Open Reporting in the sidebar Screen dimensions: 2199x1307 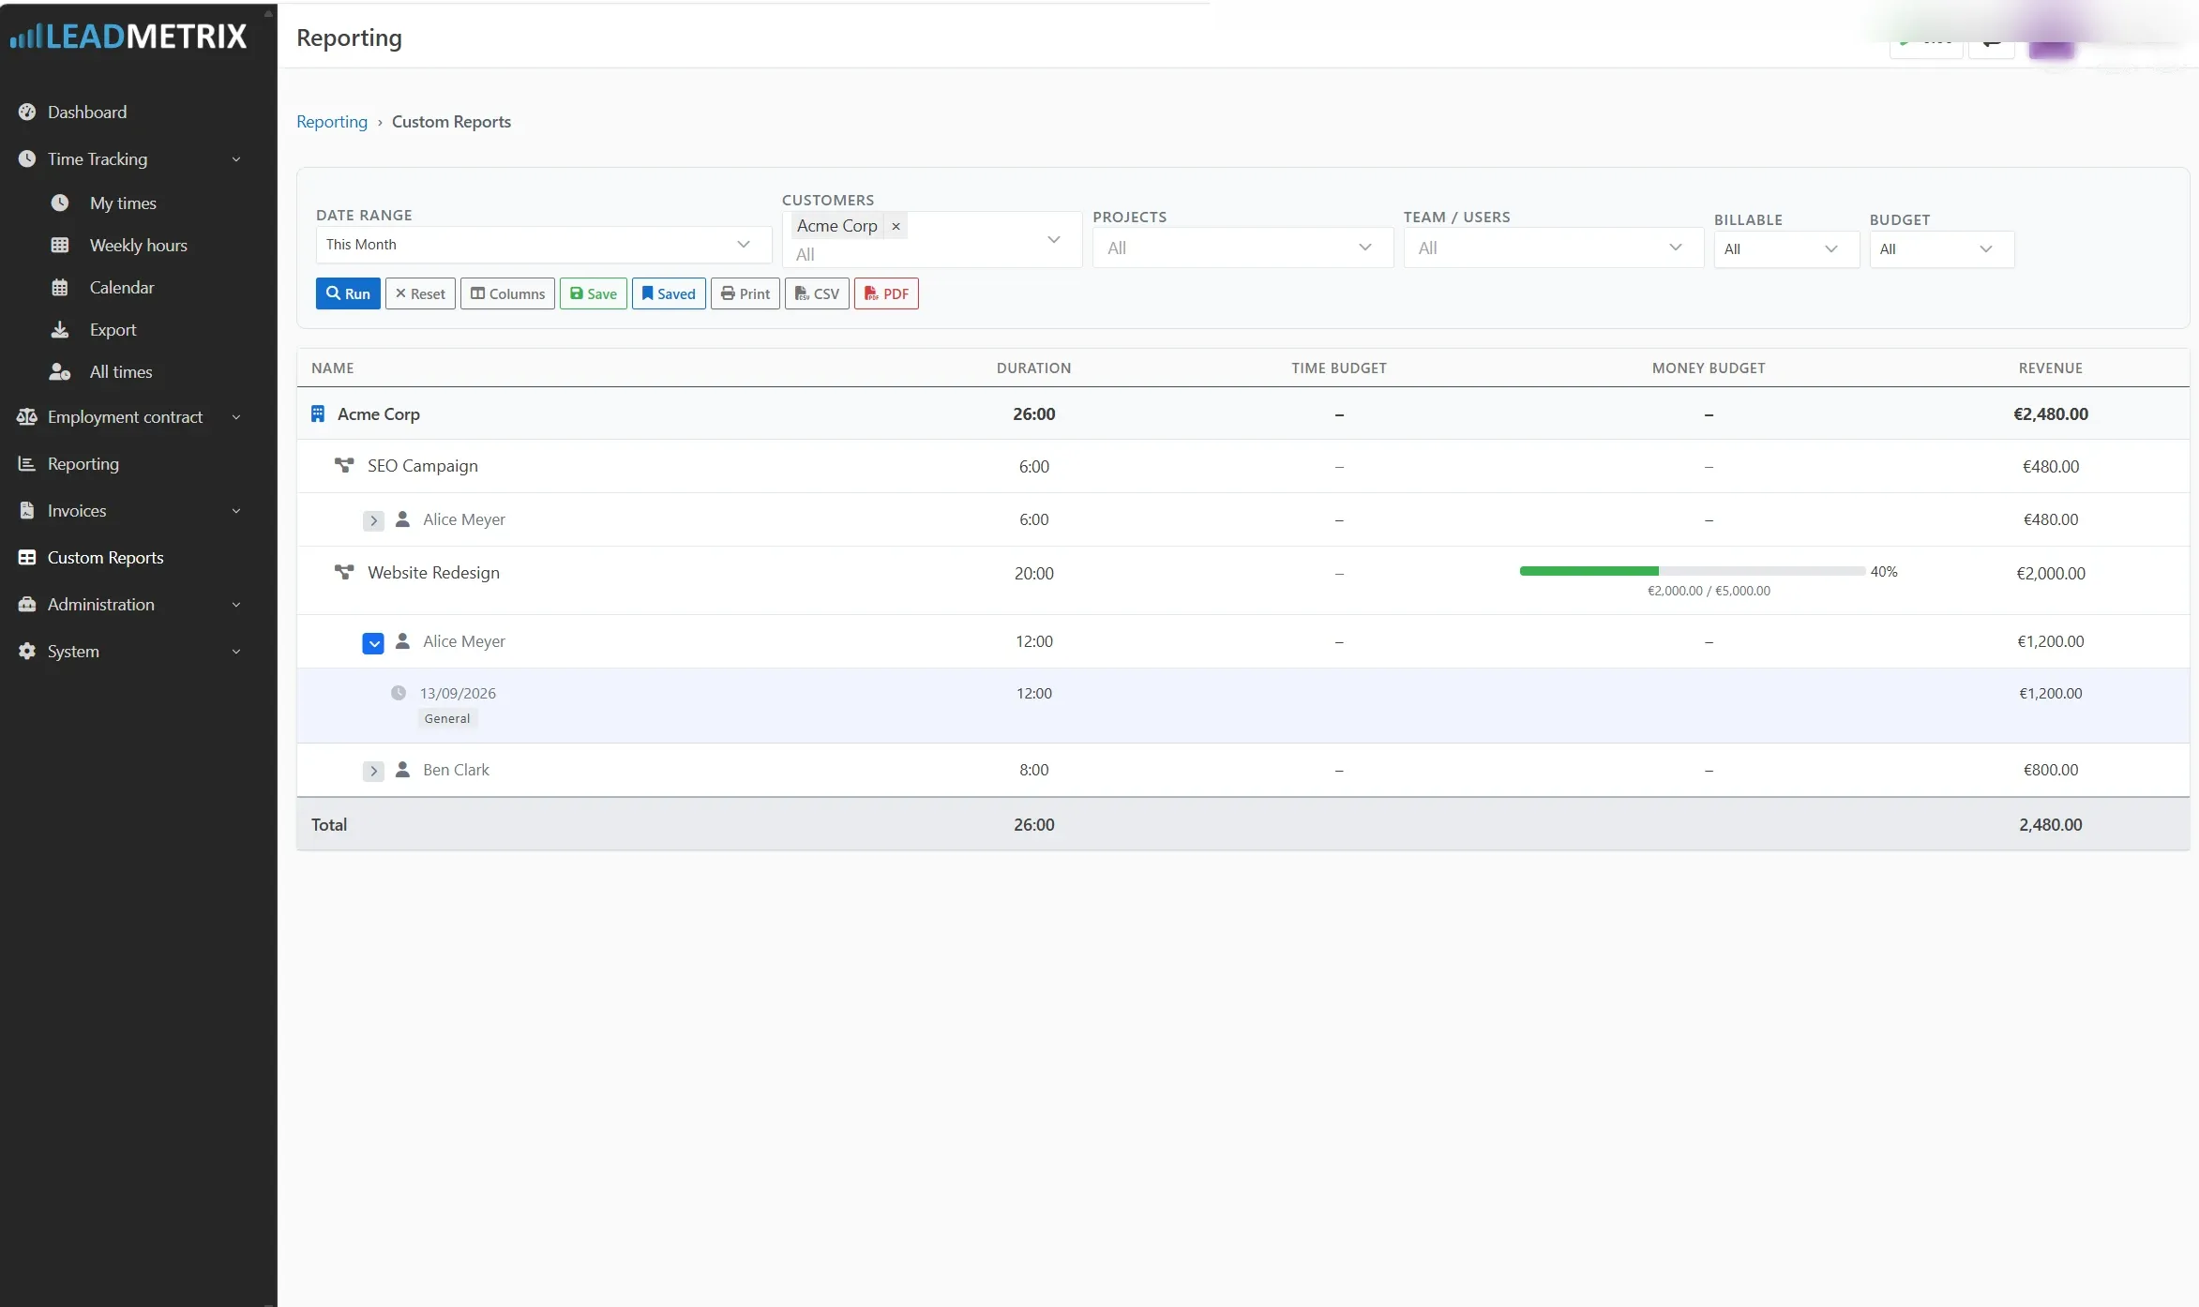[83, 463]
